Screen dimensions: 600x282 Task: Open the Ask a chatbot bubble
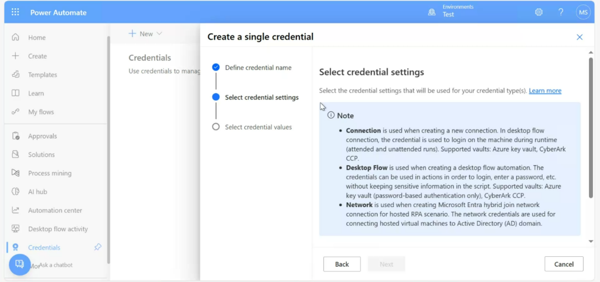pos(20,264)
